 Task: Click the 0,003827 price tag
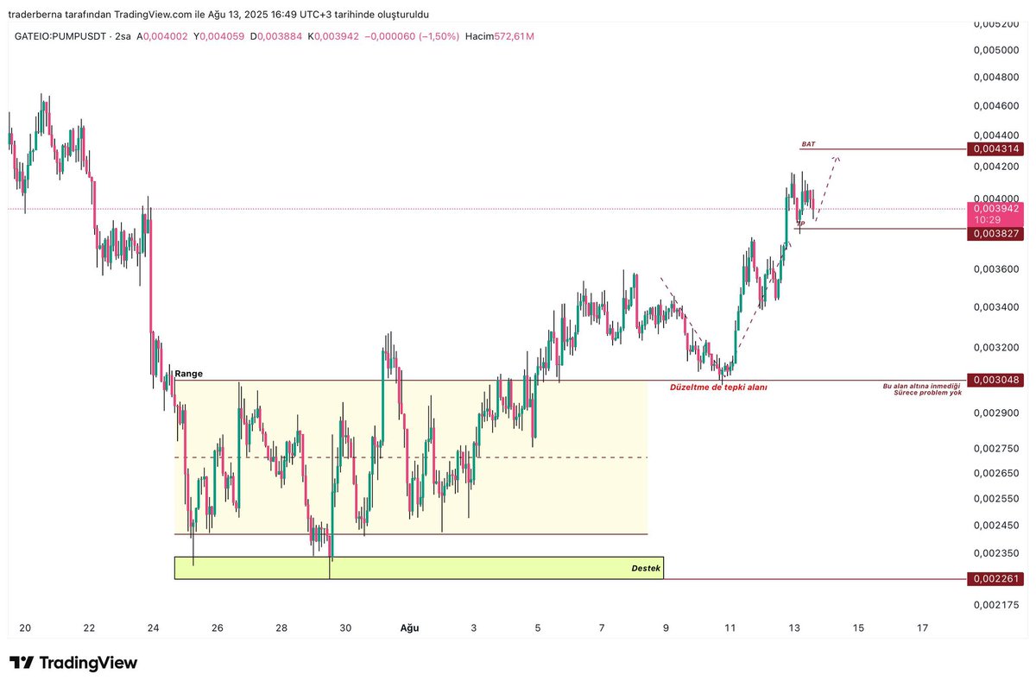(x=996, y=234)
